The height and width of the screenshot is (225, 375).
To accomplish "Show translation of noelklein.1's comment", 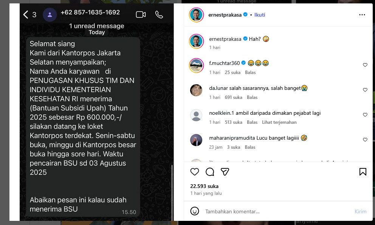I will click(279, 122).
